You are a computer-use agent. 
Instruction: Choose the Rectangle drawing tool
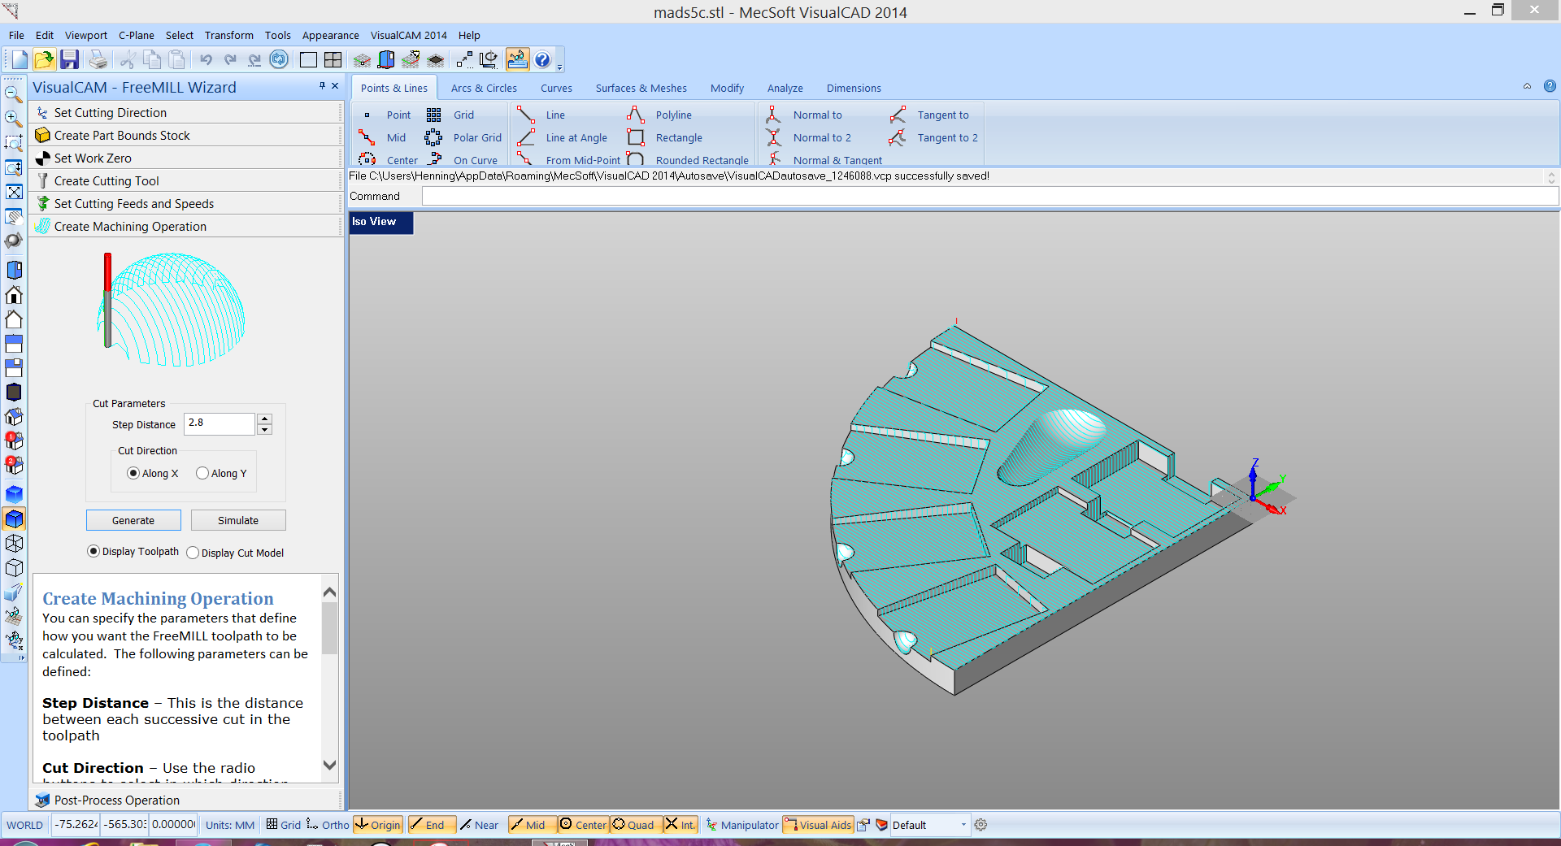(678, 138)
